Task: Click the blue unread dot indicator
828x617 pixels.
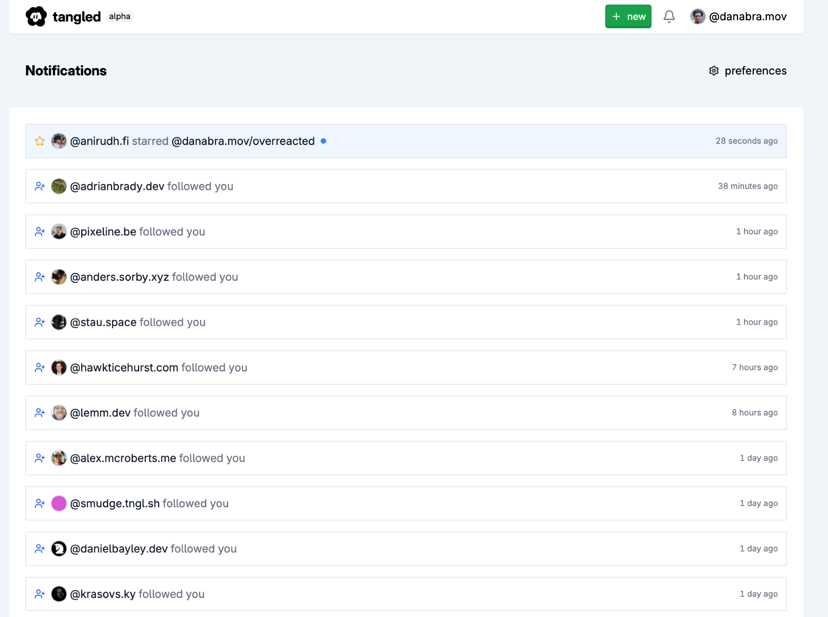Action: (x=323, y=141)
